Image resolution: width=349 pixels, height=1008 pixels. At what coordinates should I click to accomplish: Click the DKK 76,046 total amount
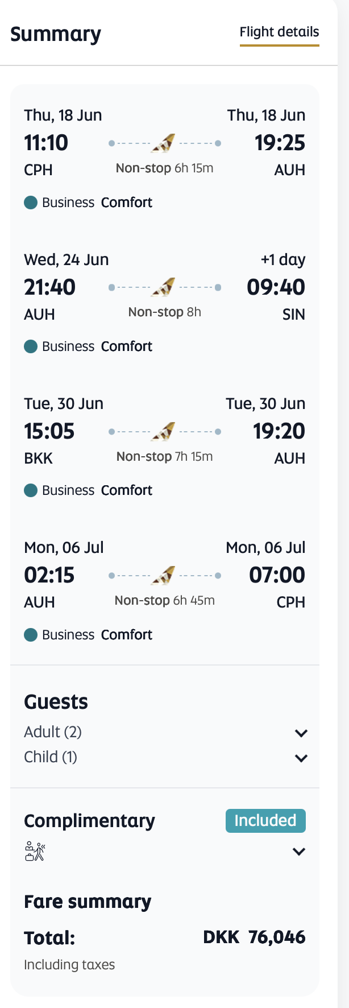pos(254,937)
